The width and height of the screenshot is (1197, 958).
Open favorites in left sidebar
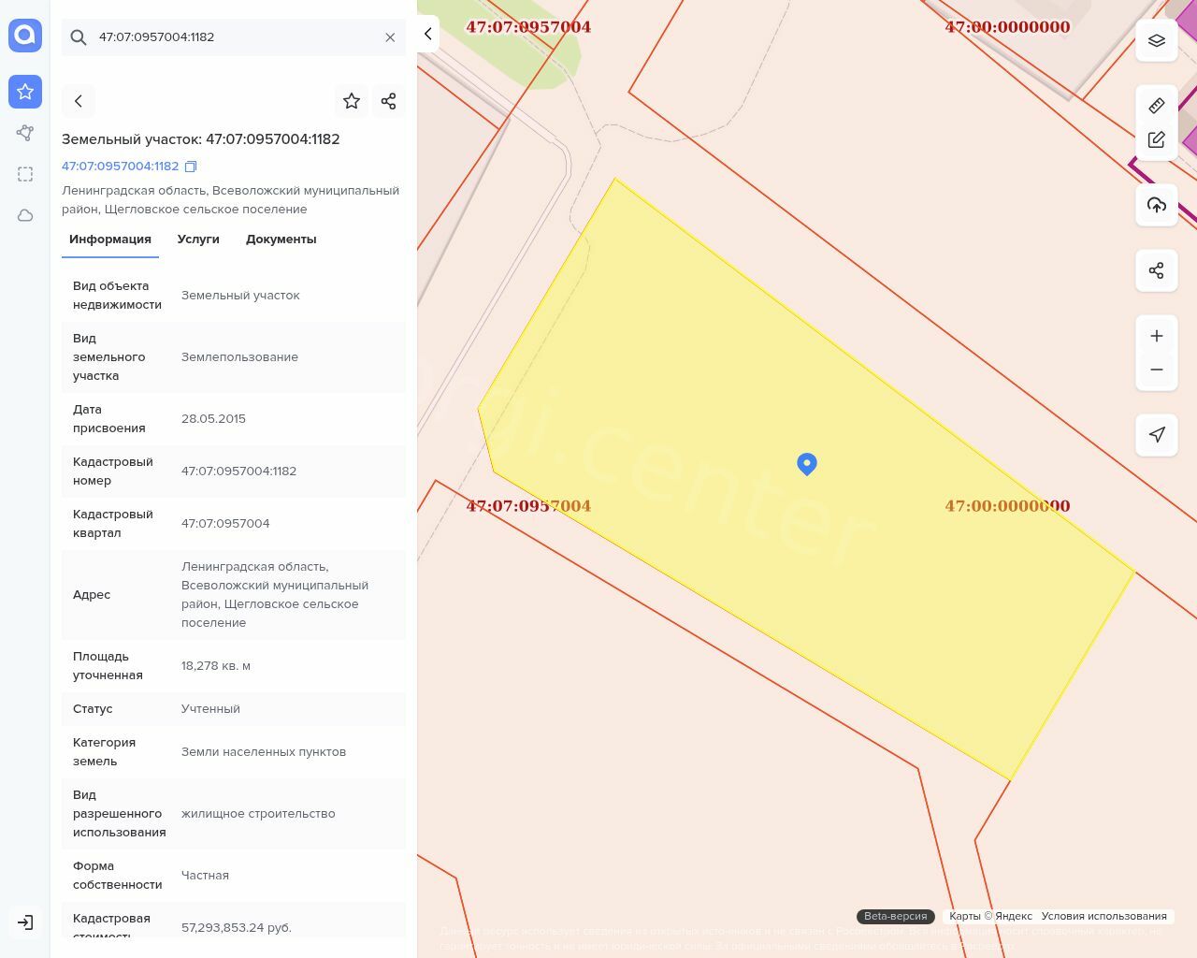coord(25,92)
